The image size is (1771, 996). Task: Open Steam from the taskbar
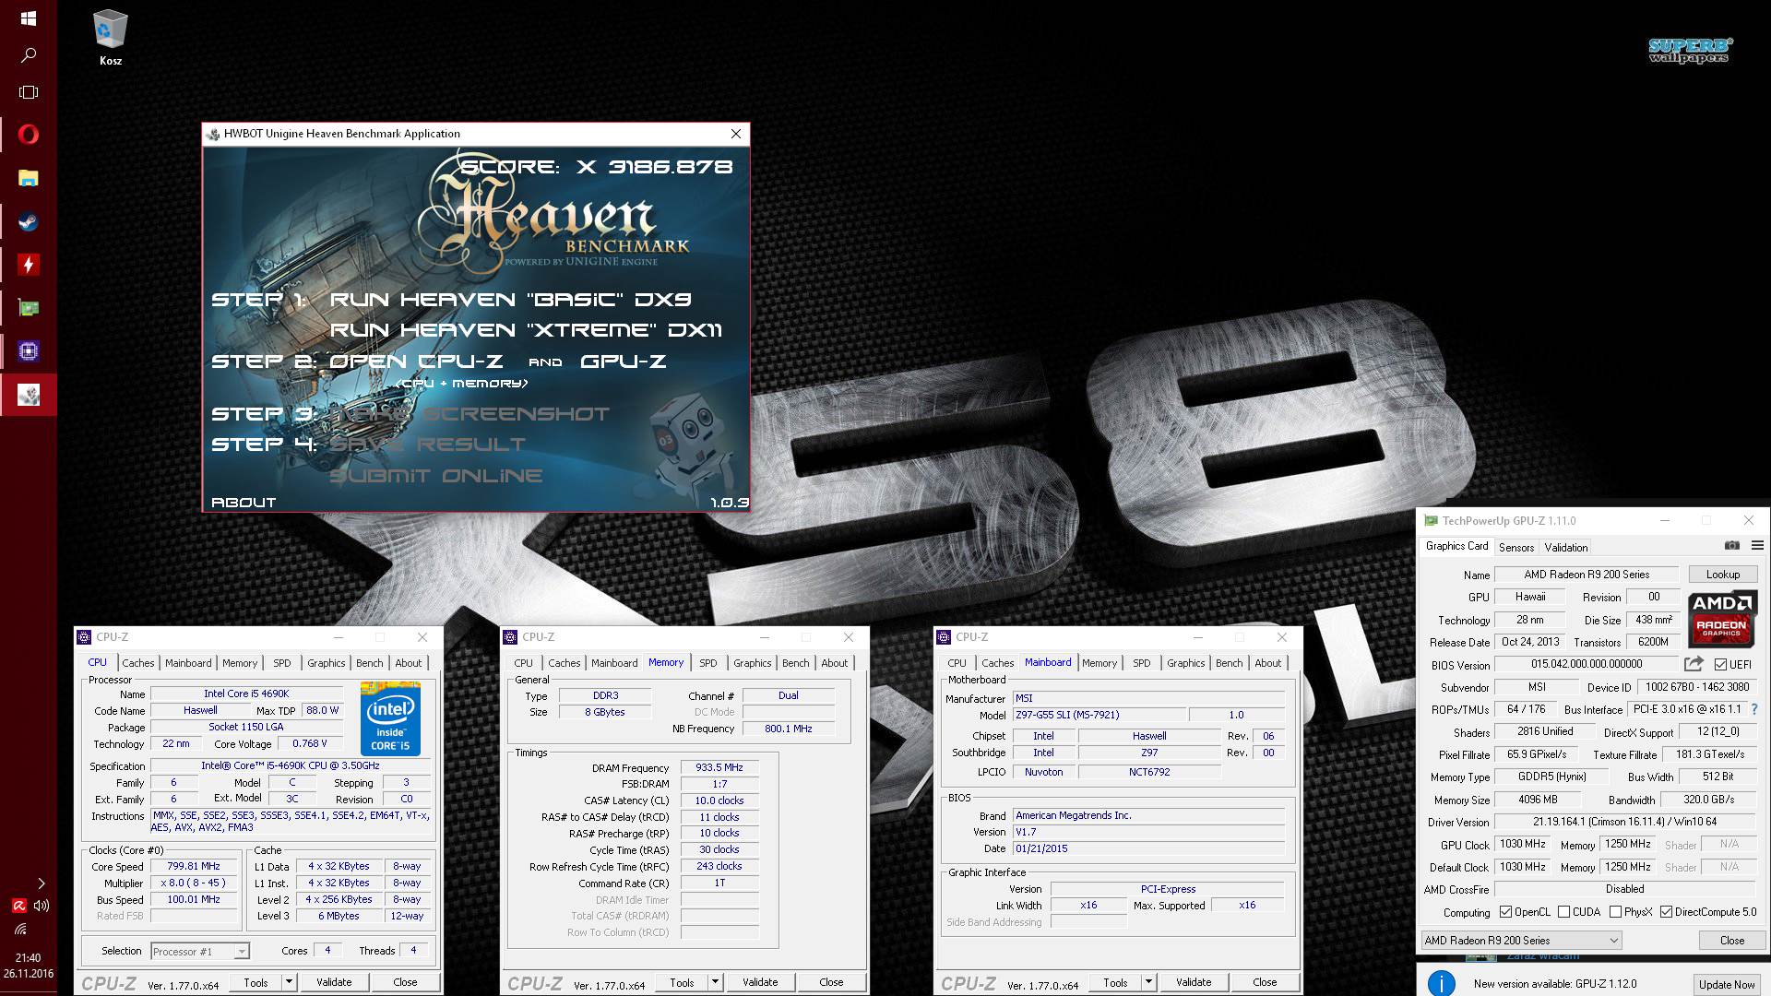pyautogui.click(x=29, y=221)
